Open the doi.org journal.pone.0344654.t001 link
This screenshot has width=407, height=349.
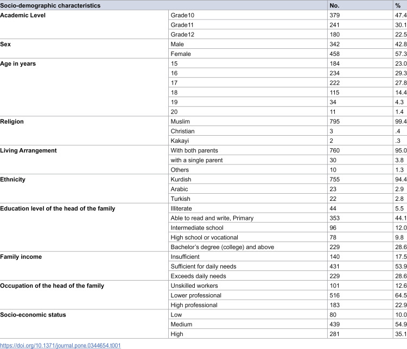click(60, 346)
